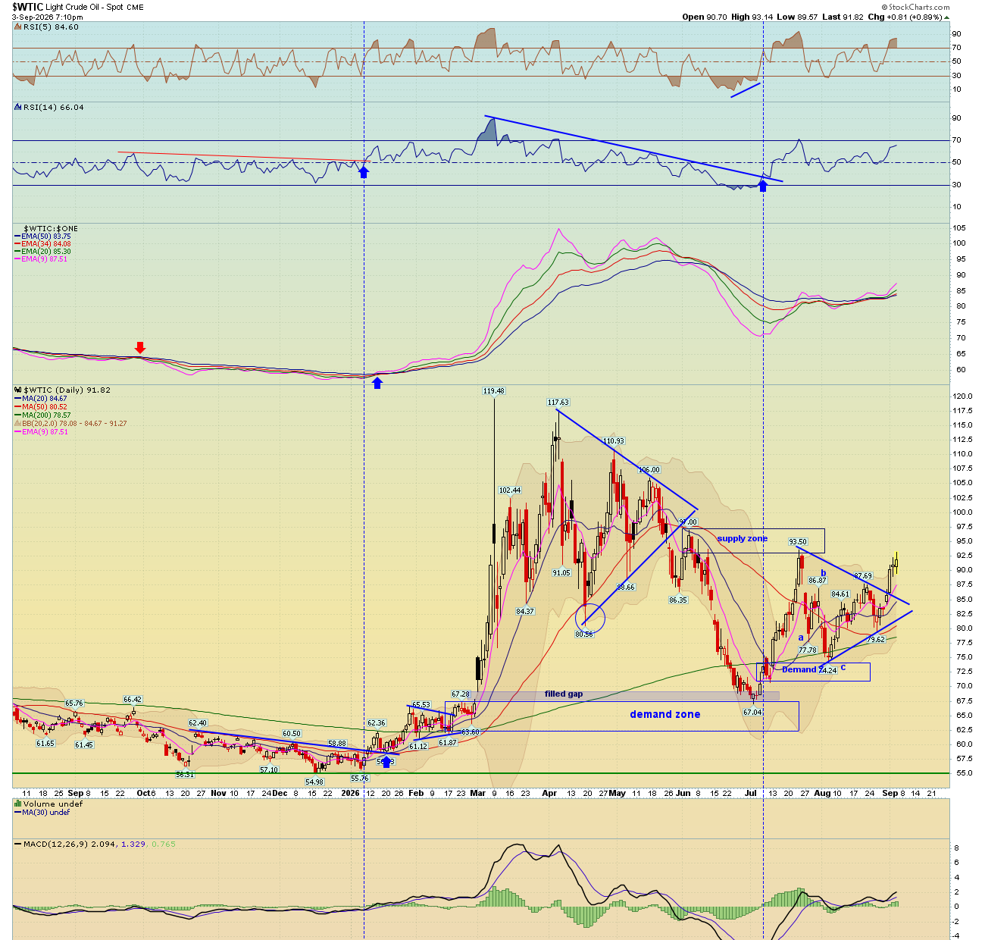Click the 'MA(50) 80.52' legend entry
Image resolution: width=985 pixels, height=940 pixels.
(41, 407)
